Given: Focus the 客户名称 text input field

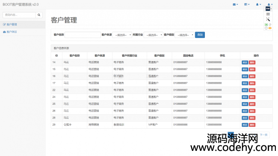Looking at the screenshot, I should click(x=83, y=35).
